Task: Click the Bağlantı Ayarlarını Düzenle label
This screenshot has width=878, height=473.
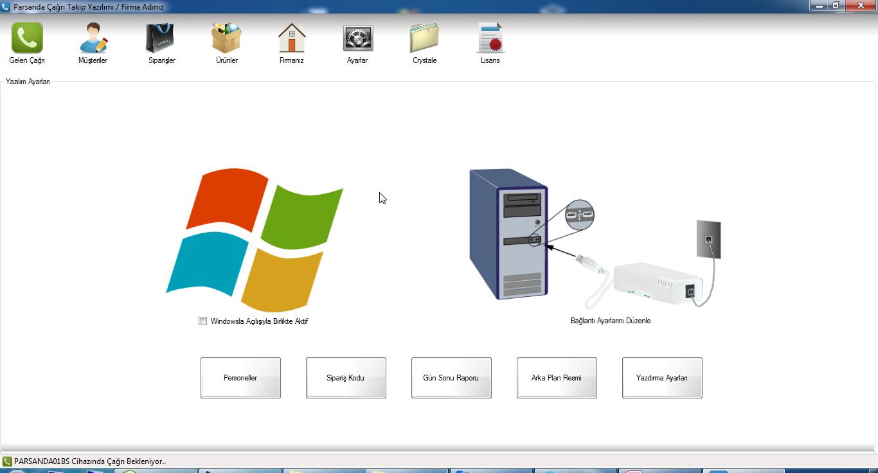Action: [611, 321]
